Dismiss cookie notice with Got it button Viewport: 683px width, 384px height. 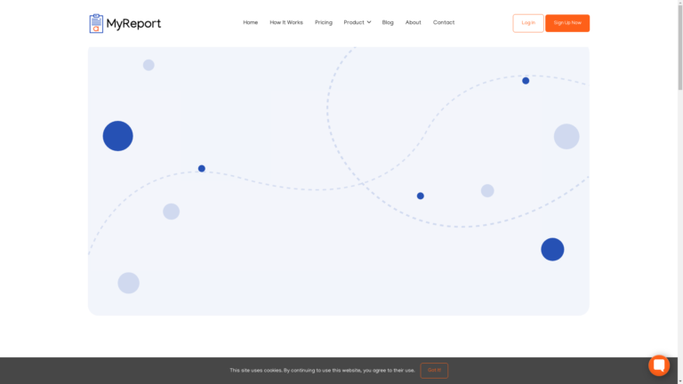[434, 370]
